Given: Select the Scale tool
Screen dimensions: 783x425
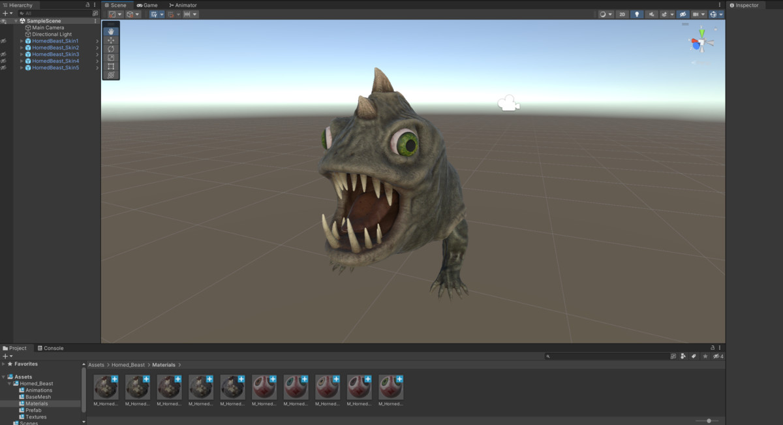Looking at the screenshot, I should (x=111, y=57).
